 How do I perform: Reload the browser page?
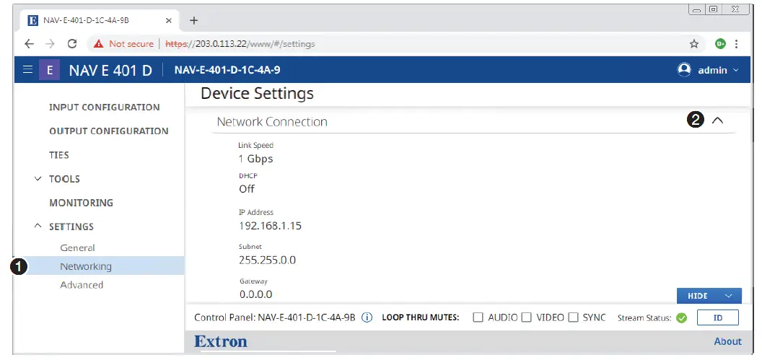coord(72,44)
